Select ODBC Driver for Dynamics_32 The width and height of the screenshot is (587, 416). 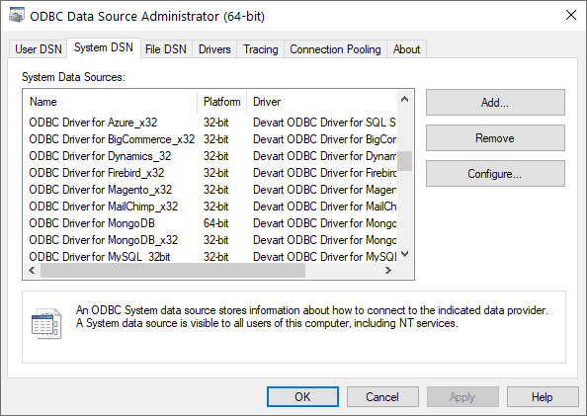coord(100,156)
